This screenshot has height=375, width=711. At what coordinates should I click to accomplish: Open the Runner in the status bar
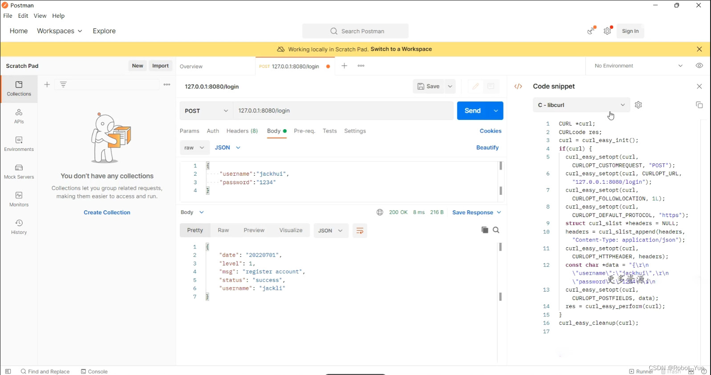pyautogui.click(x=641, y=371)
